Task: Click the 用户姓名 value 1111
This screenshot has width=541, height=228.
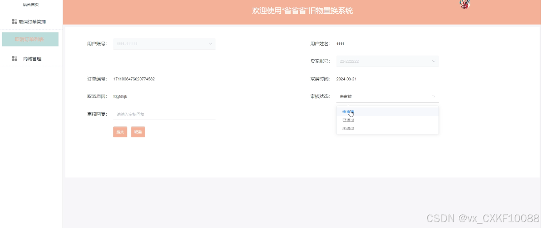Action: tap(340, 44)
